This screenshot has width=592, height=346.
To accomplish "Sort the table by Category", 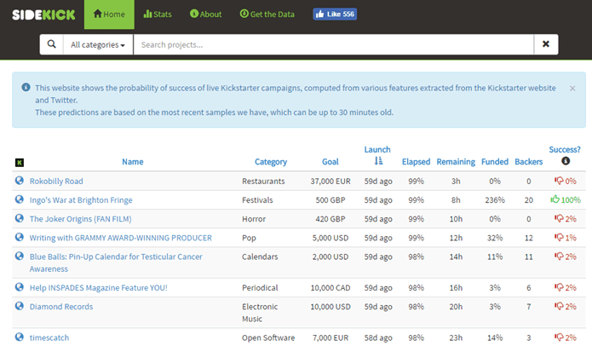I will 271,162.
